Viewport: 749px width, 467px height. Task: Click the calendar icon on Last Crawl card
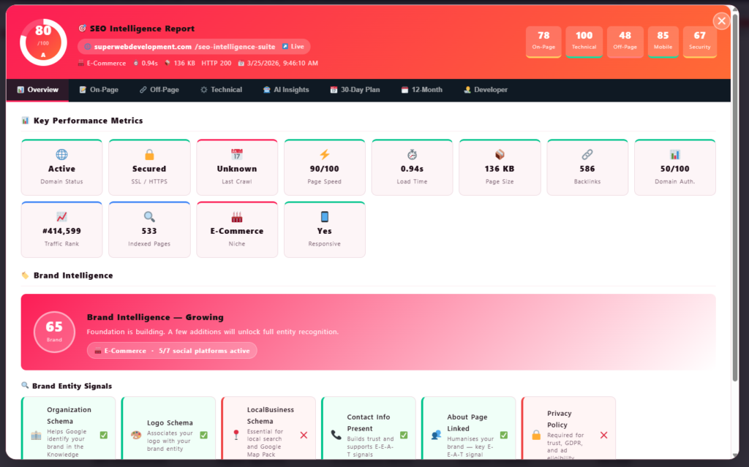tap(237, 154)
